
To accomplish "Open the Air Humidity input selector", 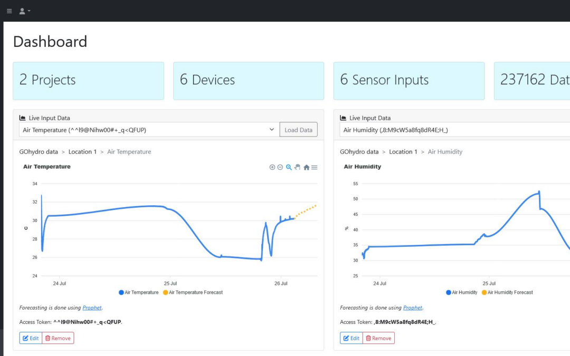I will tap(454, 130).
